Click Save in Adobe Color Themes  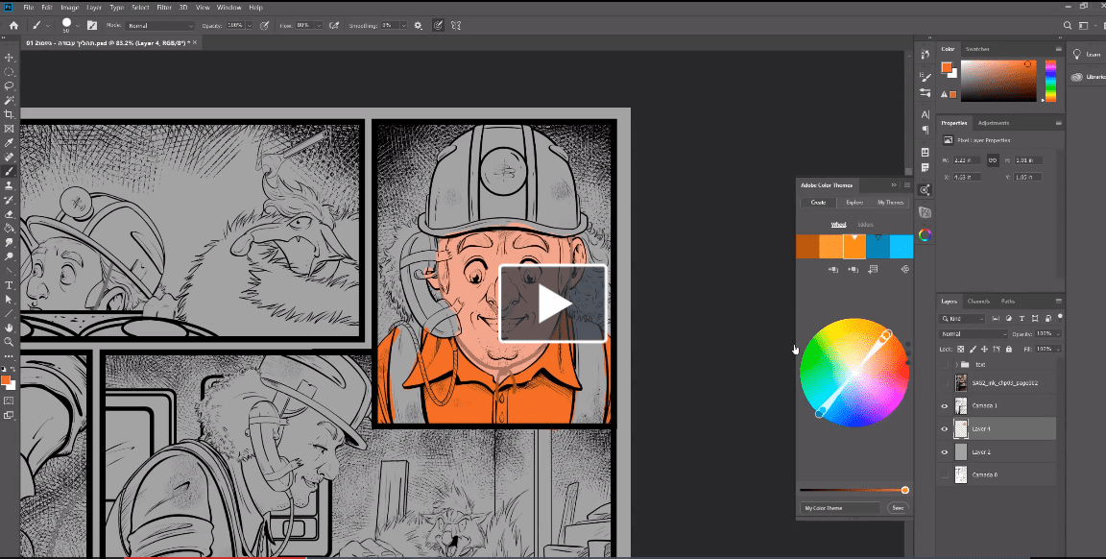[x=898, y=508]
